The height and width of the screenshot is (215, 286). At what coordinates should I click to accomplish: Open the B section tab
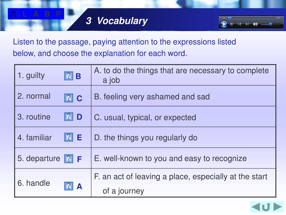tap(47, 14)
